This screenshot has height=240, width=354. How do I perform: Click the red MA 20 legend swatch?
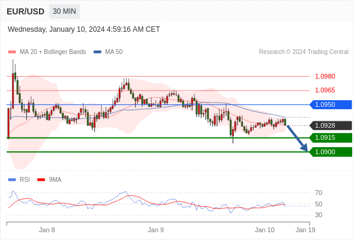point(12,52)
